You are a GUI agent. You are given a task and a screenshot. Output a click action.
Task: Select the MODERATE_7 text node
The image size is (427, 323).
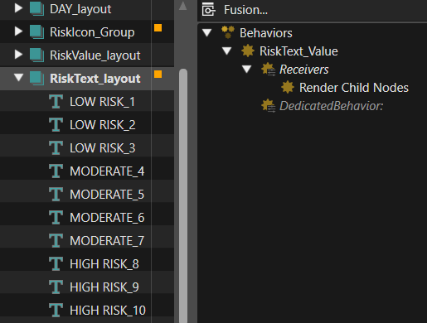[x=107, y=241]
